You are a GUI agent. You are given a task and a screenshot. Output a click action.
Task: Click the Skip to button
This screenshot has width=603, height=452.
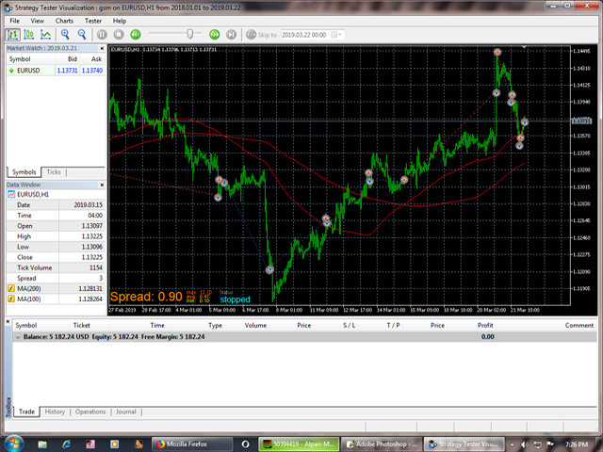(262, 35)
